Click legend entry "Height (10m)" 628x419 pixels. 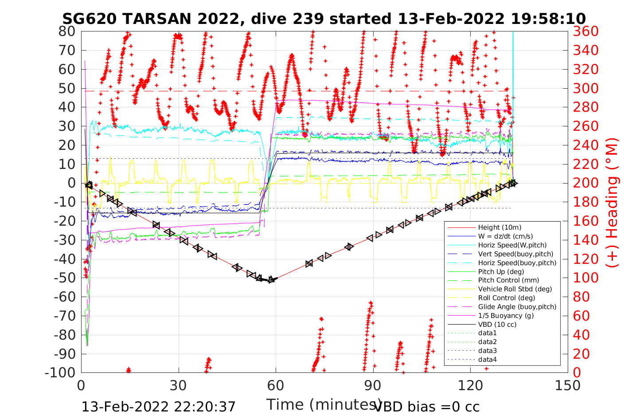499,227
